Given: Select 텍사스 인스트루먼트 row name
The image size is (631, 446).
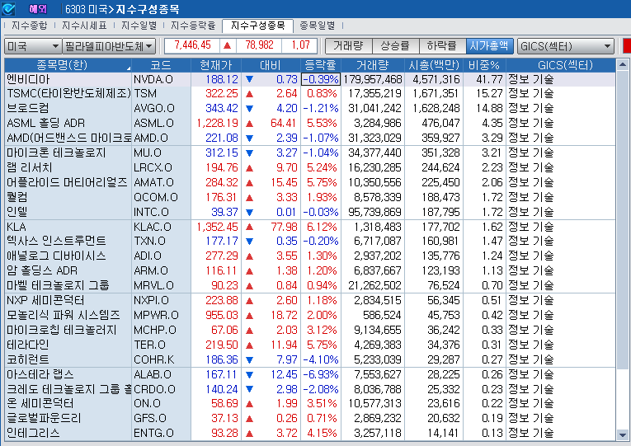Looking at the screenshot, I should 56,241.
